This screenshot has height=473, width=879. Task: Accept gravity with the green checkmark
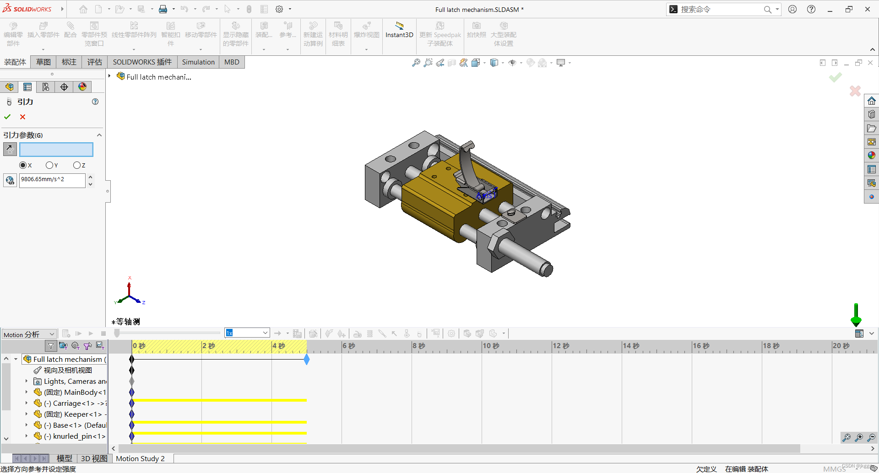coord(7,117)
